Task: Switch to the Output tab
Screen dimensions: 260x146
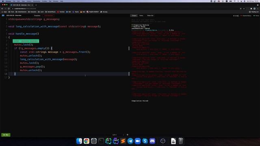Action: 134,15
